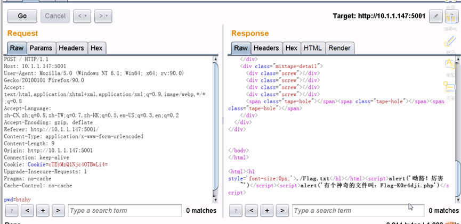Go to the next request in history
This screenshot has width=461, height=224.
click(x=101, y=16)
